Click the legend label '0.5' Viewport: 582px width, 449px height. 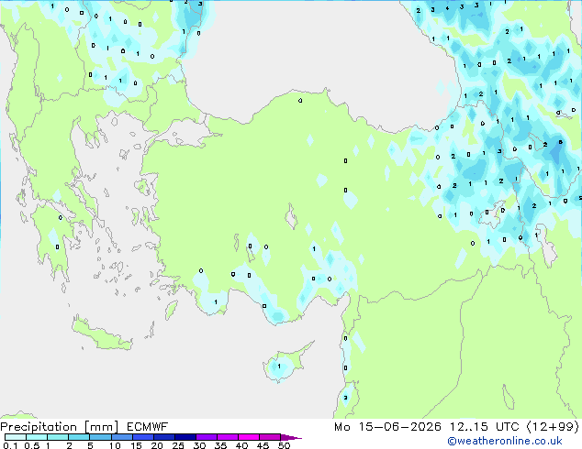pyautogui.click(x=31, y=445)
